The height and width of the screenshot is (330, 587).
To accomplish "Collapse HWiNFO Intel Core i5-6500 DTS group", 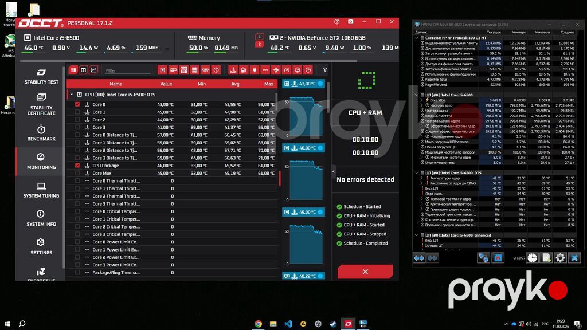I will click(x=417, y=173).
